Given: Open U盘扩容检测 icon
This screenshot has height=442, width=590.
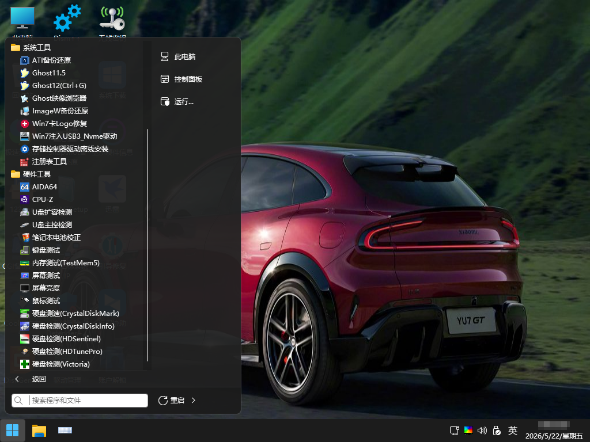Looking at the screenshot, I should coord(24,212).
